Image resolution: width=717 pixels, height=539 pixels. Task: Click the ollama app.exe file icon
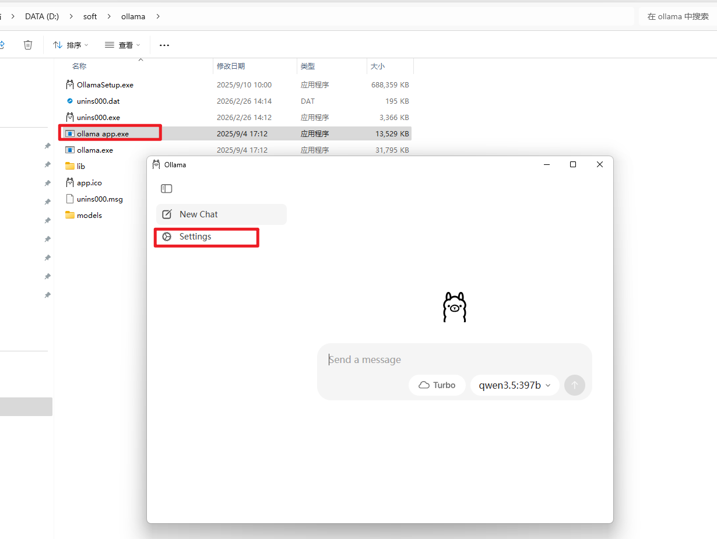[70, 133]
